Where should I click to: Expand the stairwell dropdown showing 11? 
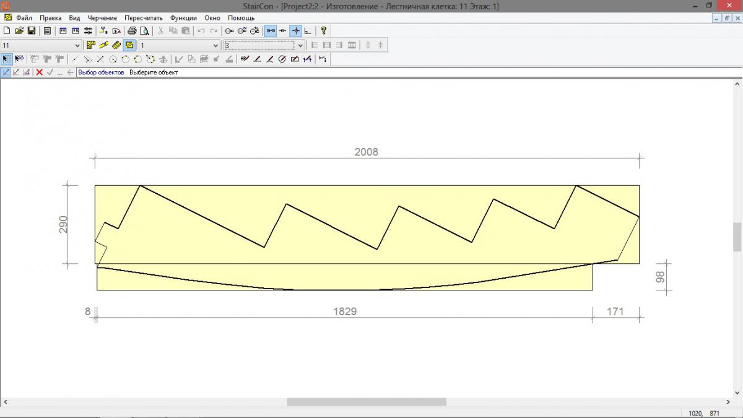click(77, 45)
